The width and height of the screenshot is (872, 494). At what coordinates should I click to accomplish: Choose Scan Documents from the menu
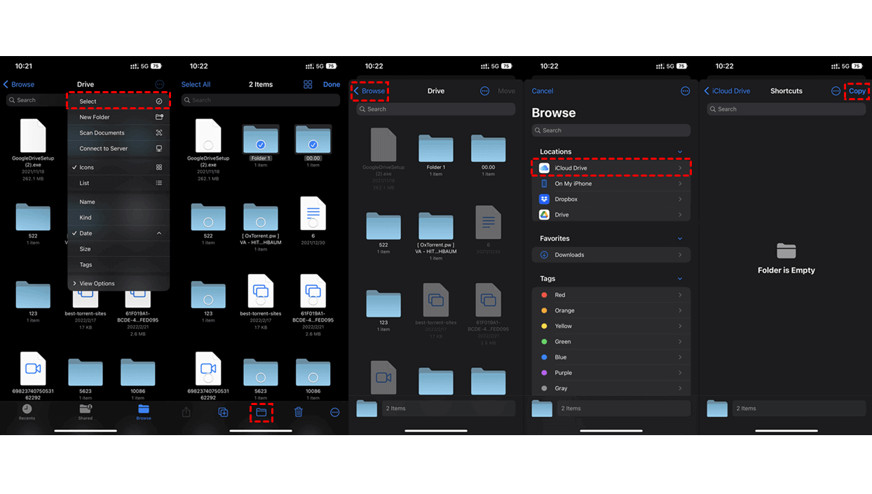pyautogui.click(x=118, y=132)
